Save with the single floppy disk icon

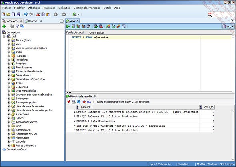tap(13, 14)
